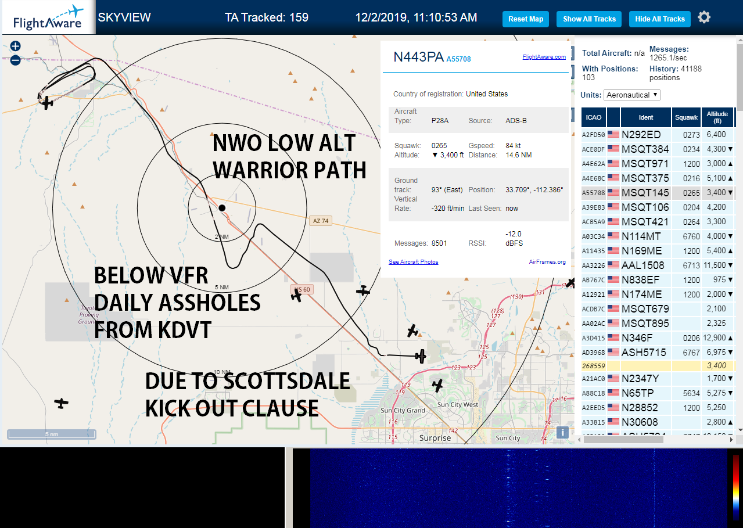This screenshot has height=528, width=743.
Task: Select the N114MT aircraft row
Action: [658, 236]
